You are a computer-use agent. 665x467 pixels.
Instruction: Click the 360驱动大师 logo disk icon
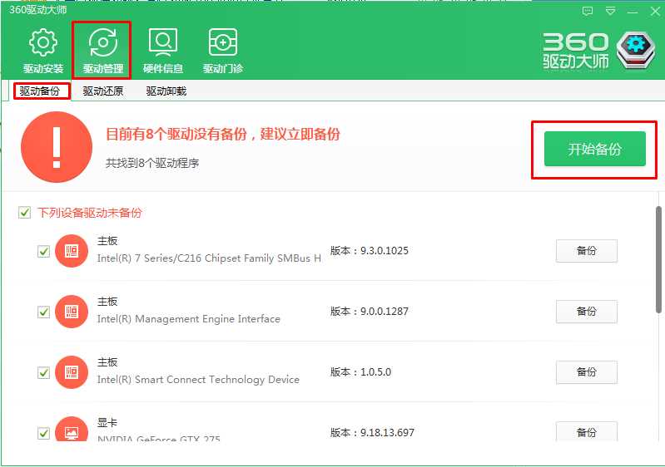tap(636, 51)
